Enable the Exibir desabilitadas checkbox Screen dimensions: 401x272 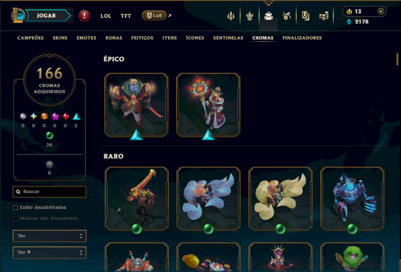click(x=16, y=207)
